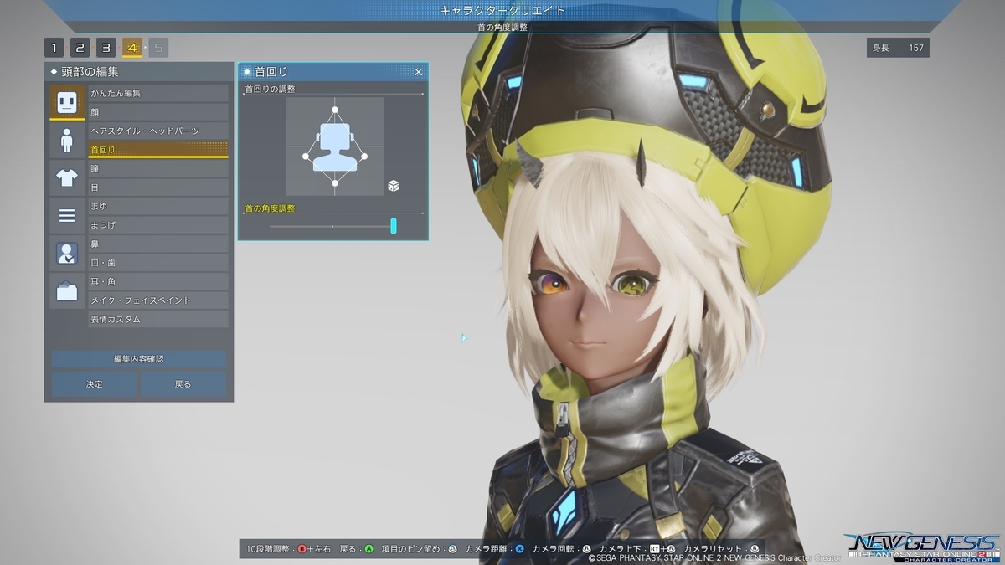Viewport: 1005px width, 565px height.
Task: Go to creation step 3
Action: click(x=106, y=48)
